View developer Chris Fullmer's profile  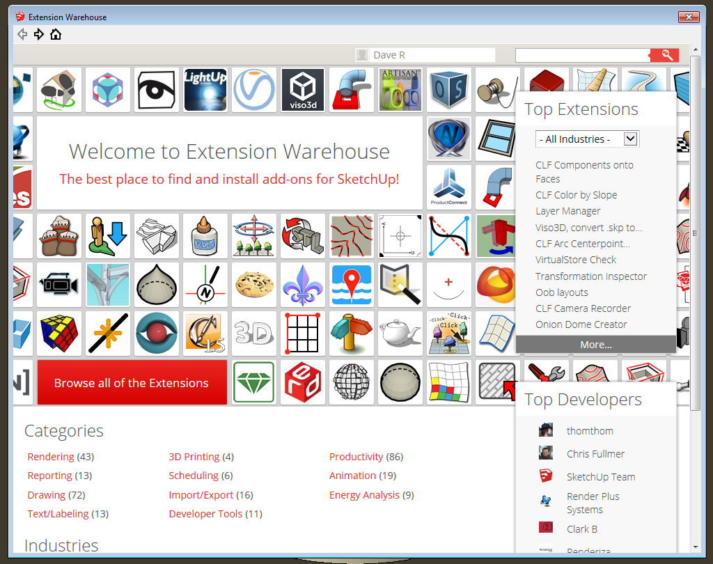[x=596, y=454]
